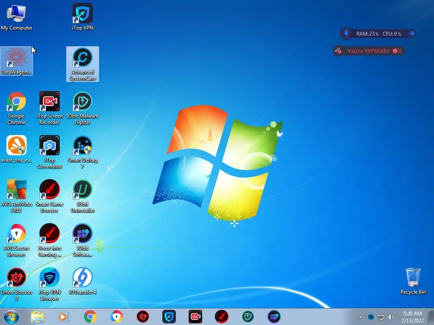Click the Advanced SystemCare tray icon
Viewport: 434px width, 325px height.
tap(370, 317)
